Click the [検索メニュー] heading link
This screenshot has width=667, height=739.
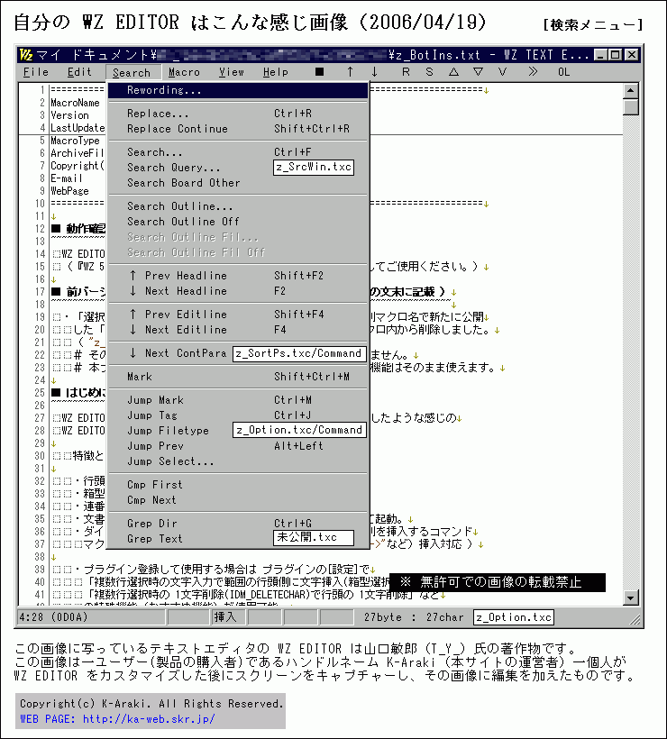[593, 24]
